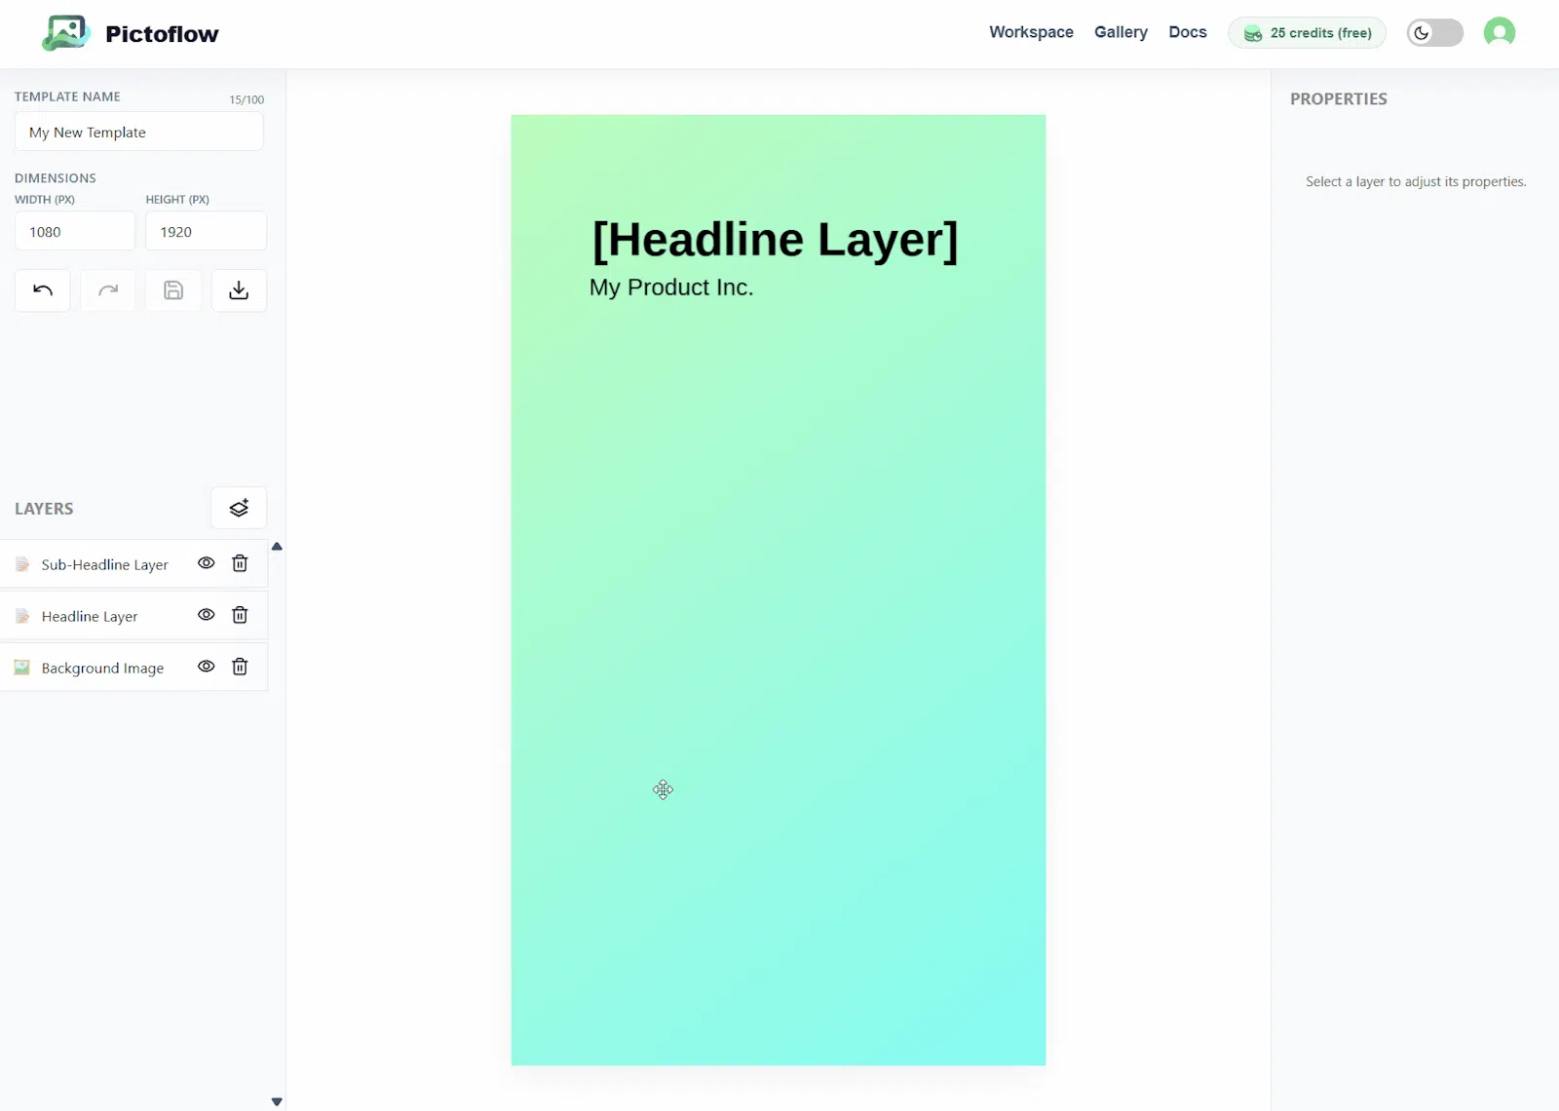1559x1111 pixels.
Task: Hide the Headline Layer
Action: click(x=207, y=615)
